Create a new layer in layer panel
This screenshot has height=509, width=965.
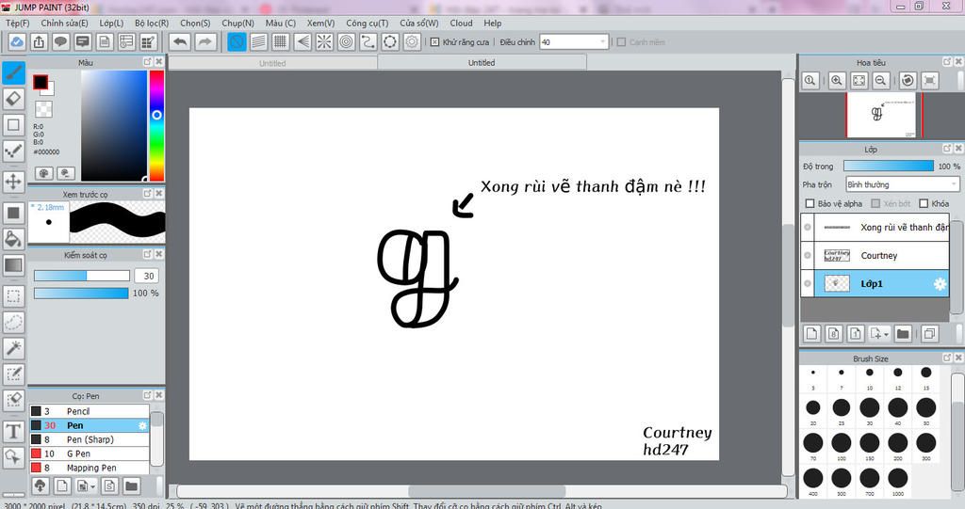tap(811, 333)
